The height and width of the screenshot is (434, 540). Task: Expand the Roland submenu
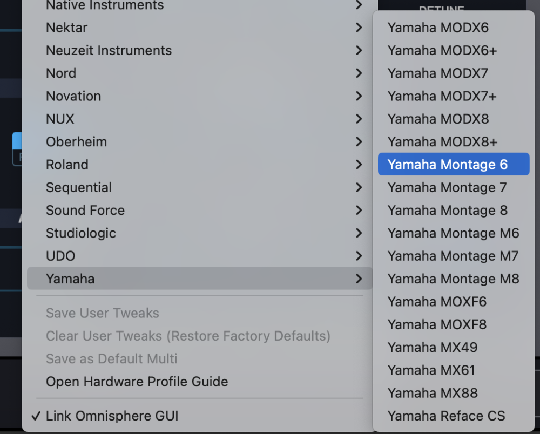tap(67, 165)
